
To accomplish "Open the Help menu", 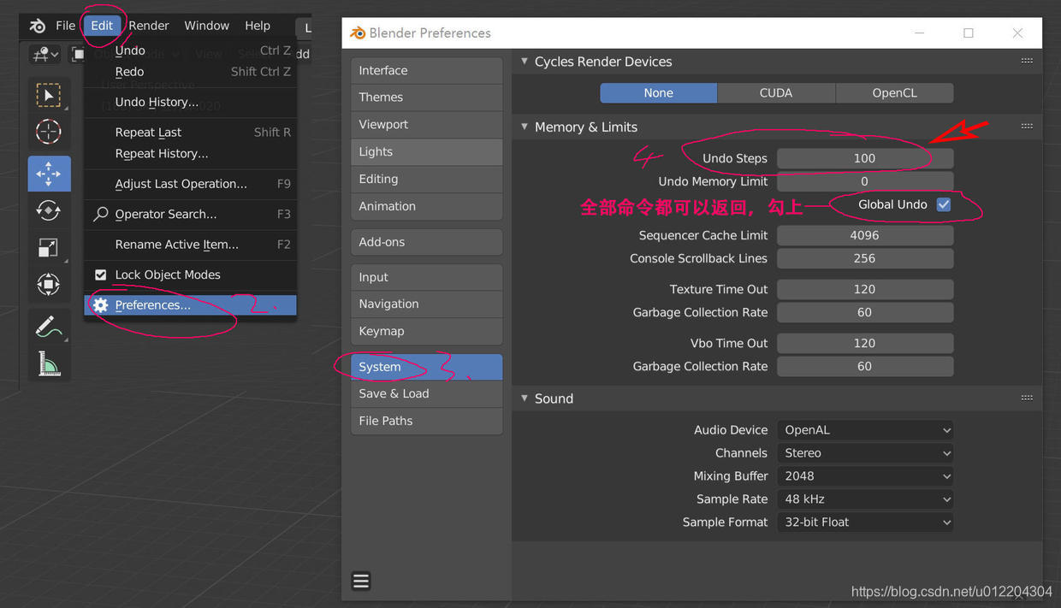I will tap(258, 26).
